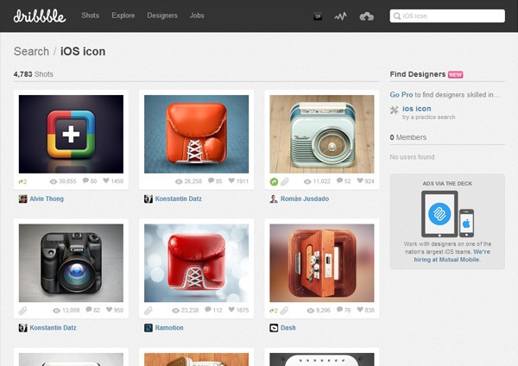Open the user avatar in the header
Screen dimensions: 518x366
click(x=318, y=16)
